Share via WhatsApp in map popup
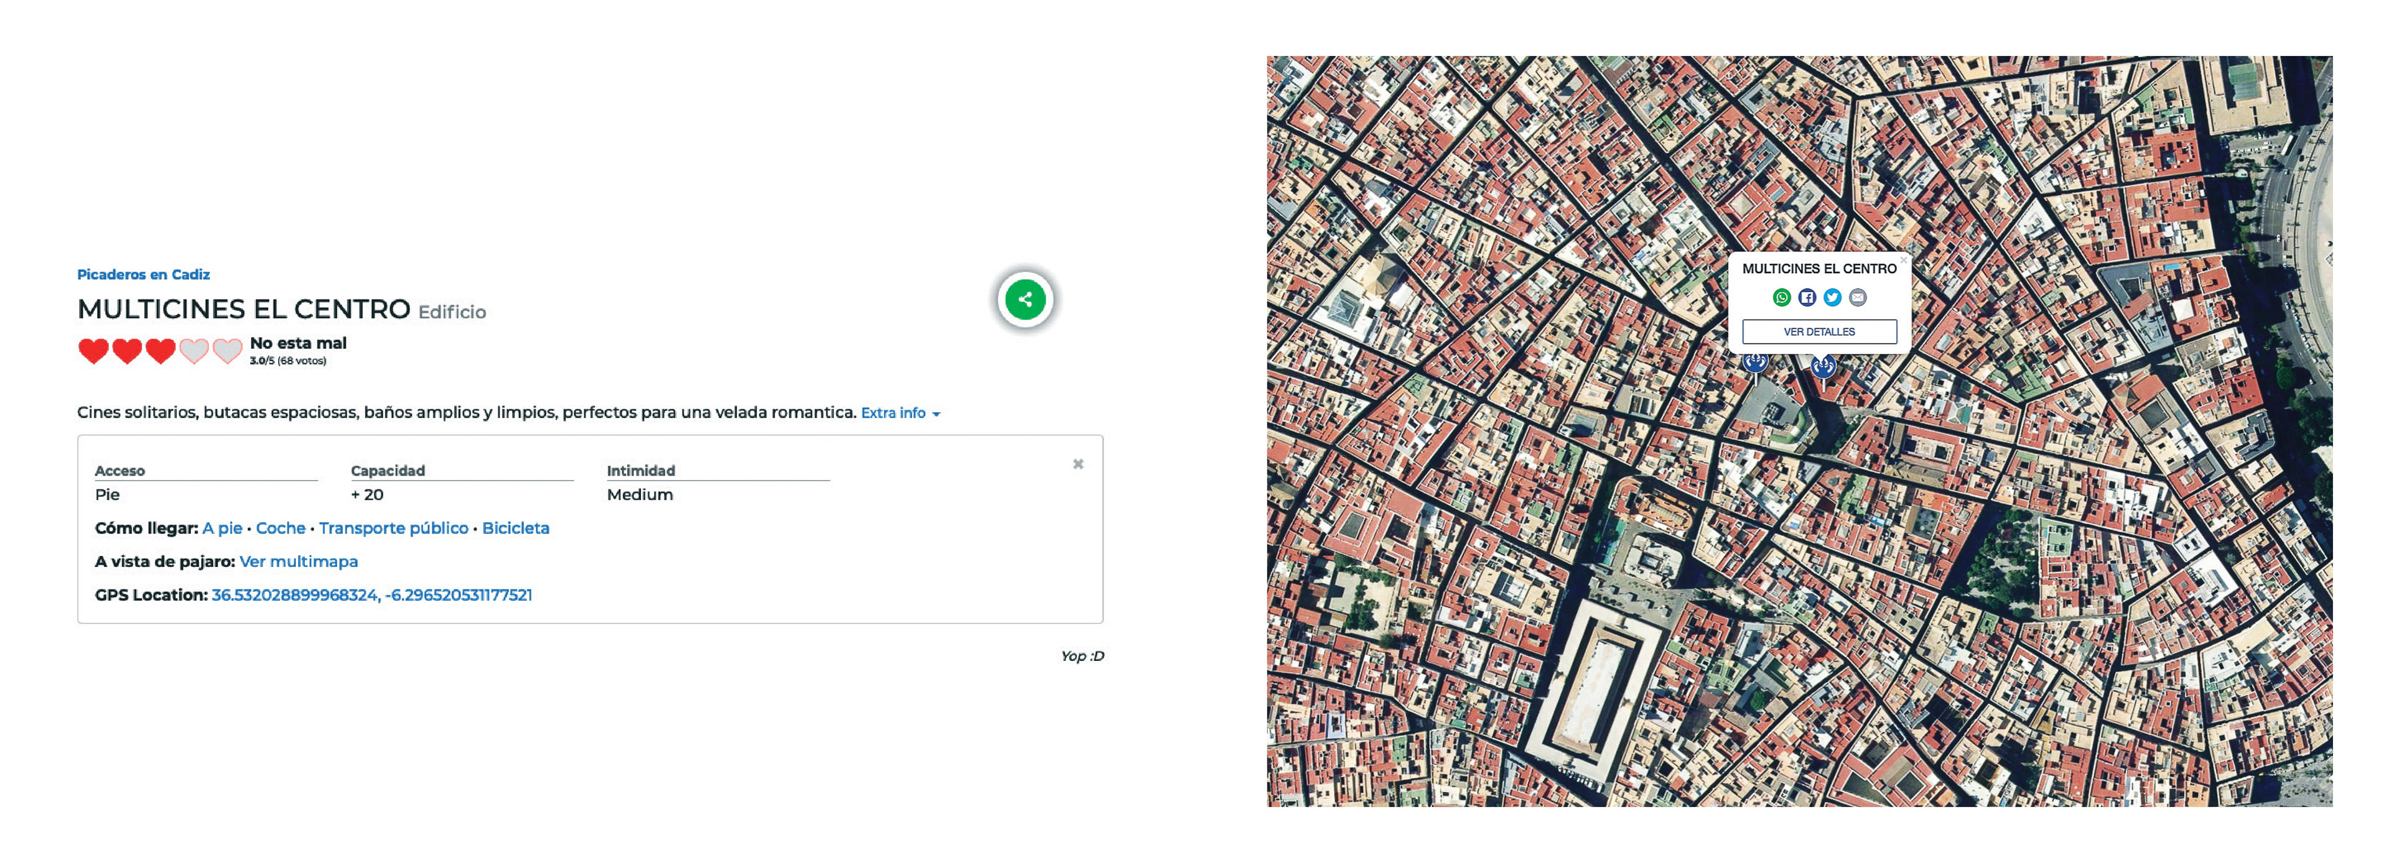 (1782, 298)
